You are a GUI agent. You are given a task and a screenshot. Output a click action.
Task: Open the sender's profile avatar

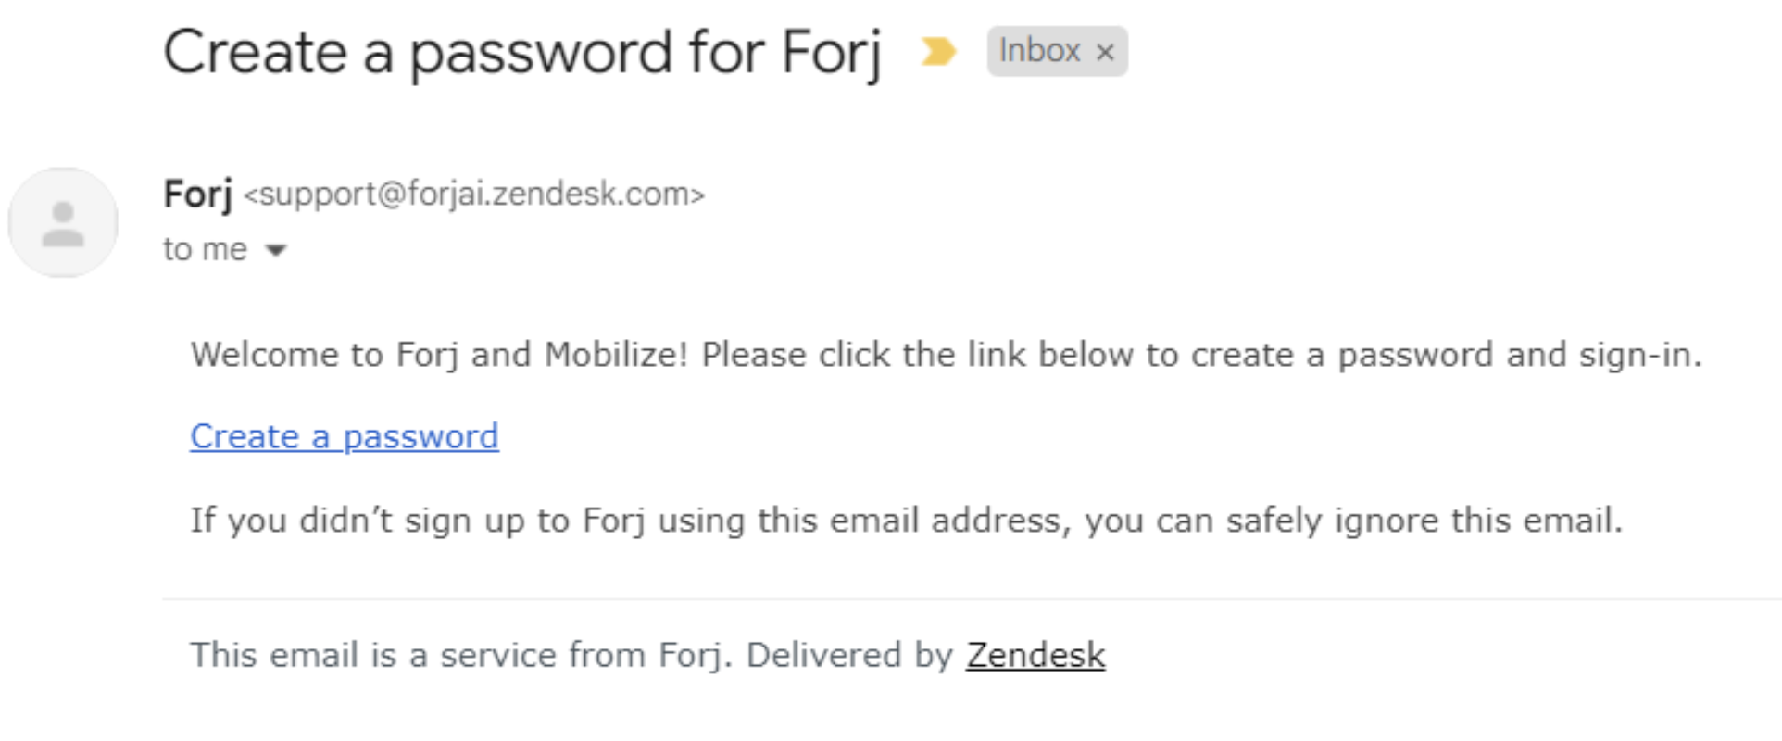[x=63, y=222]
